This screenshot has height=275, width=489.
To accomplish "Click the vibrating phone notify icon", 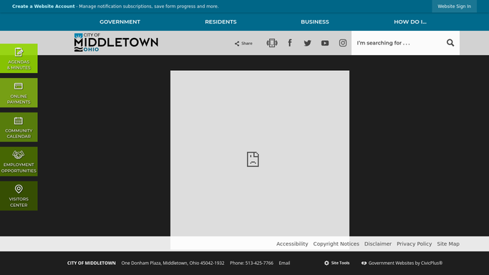I will (x=272, y=43).
